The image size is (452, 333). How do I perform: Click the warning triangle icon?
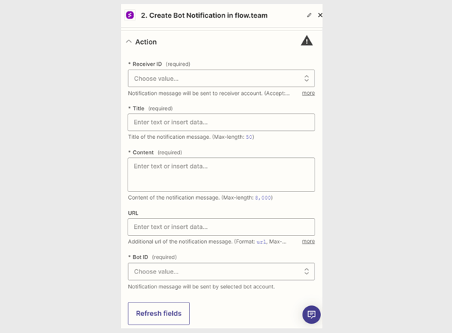click(x=307, y=41)
